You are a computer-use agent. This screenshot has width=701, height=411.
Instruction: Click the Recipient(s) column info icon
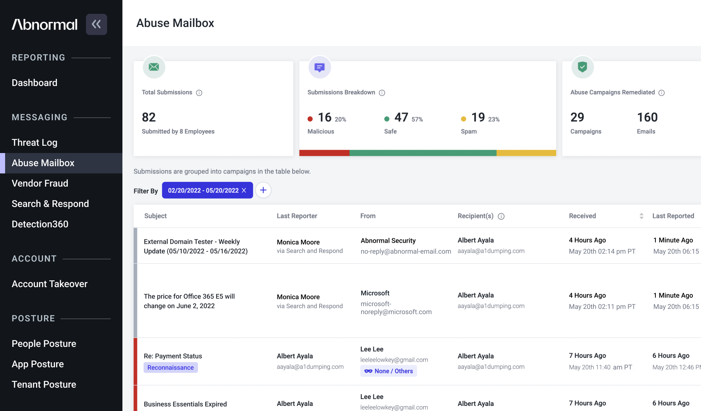coord(501,216)
